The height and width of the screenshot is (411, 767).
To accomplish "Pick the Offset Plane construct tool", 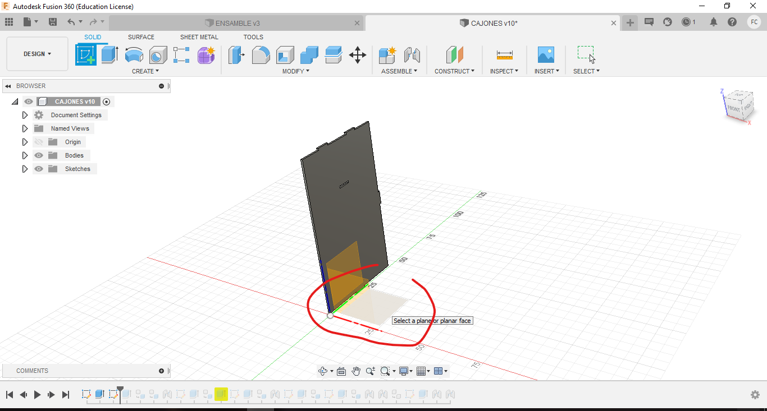I will pyautogui.click(x=454, y=55).
